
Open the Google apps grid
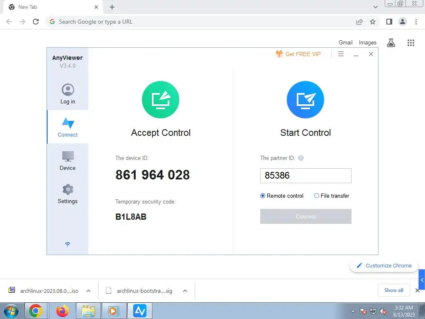(x=411, y=43)
